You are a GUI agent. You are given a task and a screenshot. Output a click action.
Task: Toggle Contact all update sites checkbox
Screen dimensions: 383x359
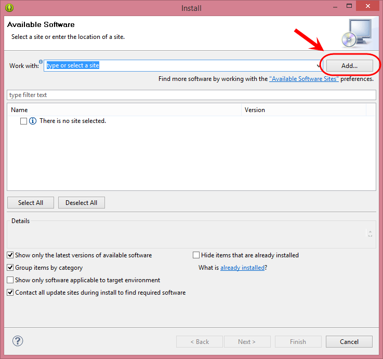coord(10,293)
